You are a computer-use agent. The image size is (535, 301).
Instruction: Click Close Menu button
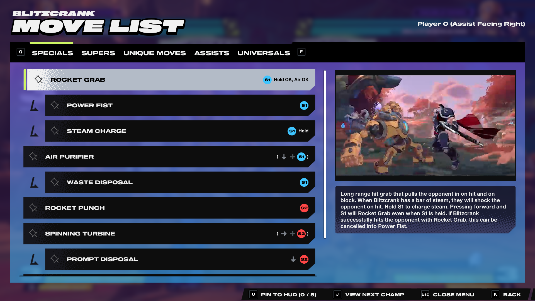448,295
